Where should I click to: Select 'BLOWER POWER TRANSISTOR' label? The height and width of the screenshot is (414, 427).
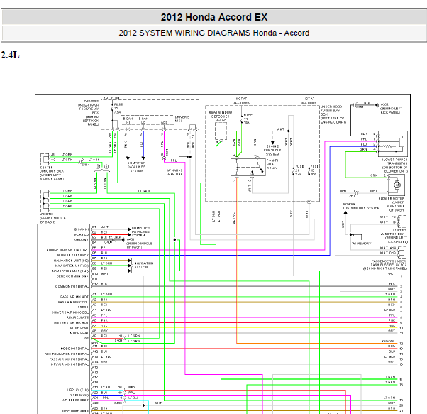tap(394, 162)
